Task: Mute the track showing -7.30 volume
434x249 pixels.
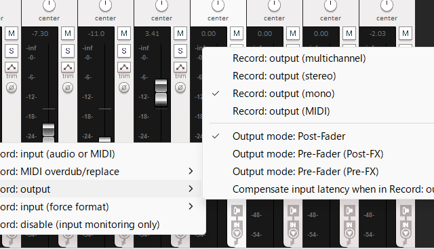Action: point(68,33)
